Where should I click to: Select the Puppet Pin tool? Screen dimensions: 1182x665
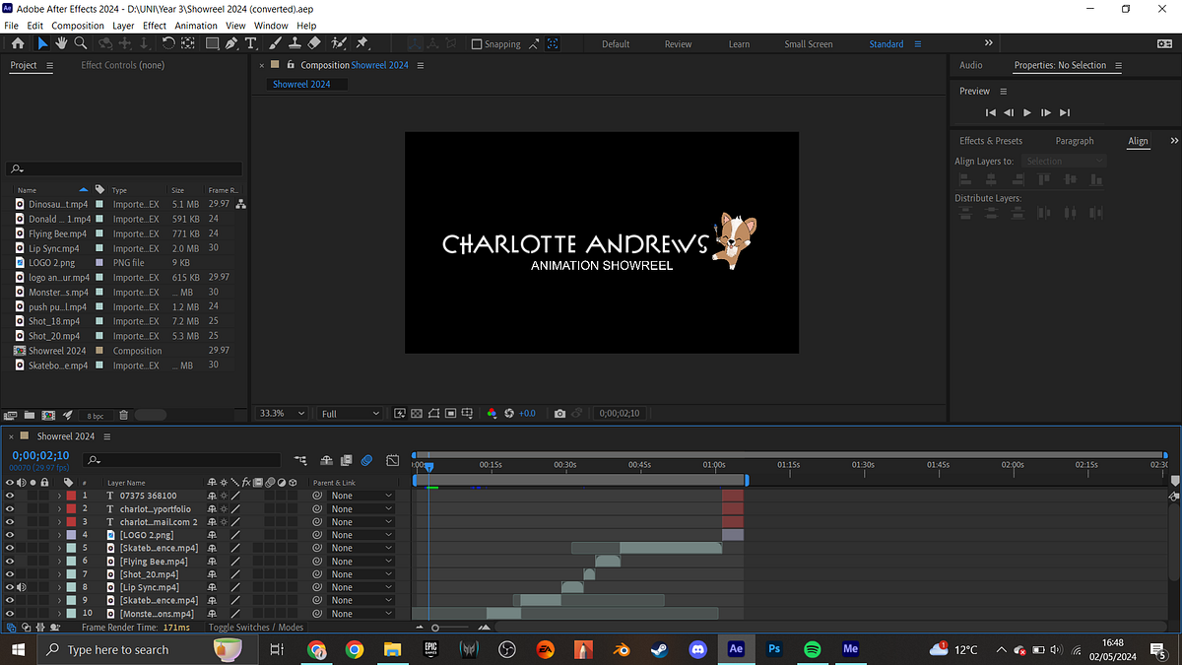(363, 43)
